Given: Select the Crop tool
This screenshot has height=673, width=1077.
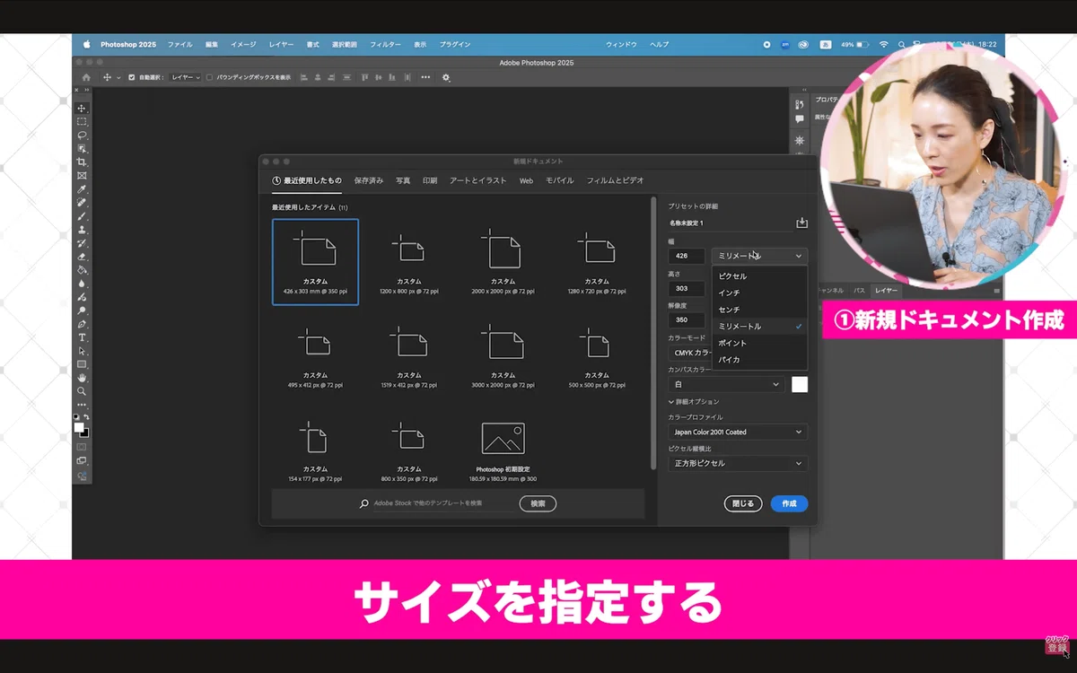Looking at the screenshot, I should [82, 162].
